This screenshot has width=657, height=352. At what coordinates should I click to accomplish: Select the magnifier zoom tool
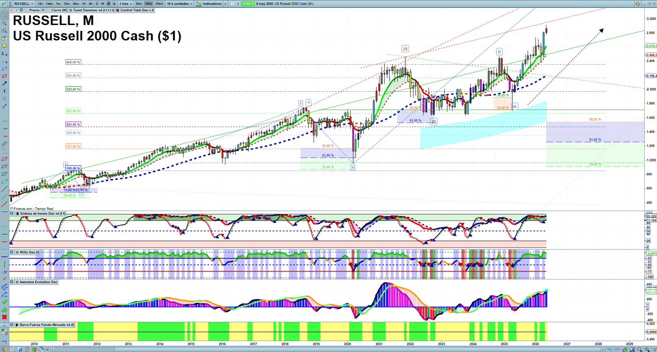pos(4,23)
